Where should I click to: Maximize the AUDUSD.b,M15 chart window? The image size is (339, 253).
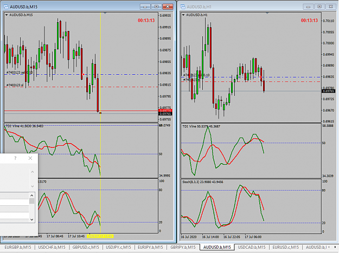click(156, 7)
